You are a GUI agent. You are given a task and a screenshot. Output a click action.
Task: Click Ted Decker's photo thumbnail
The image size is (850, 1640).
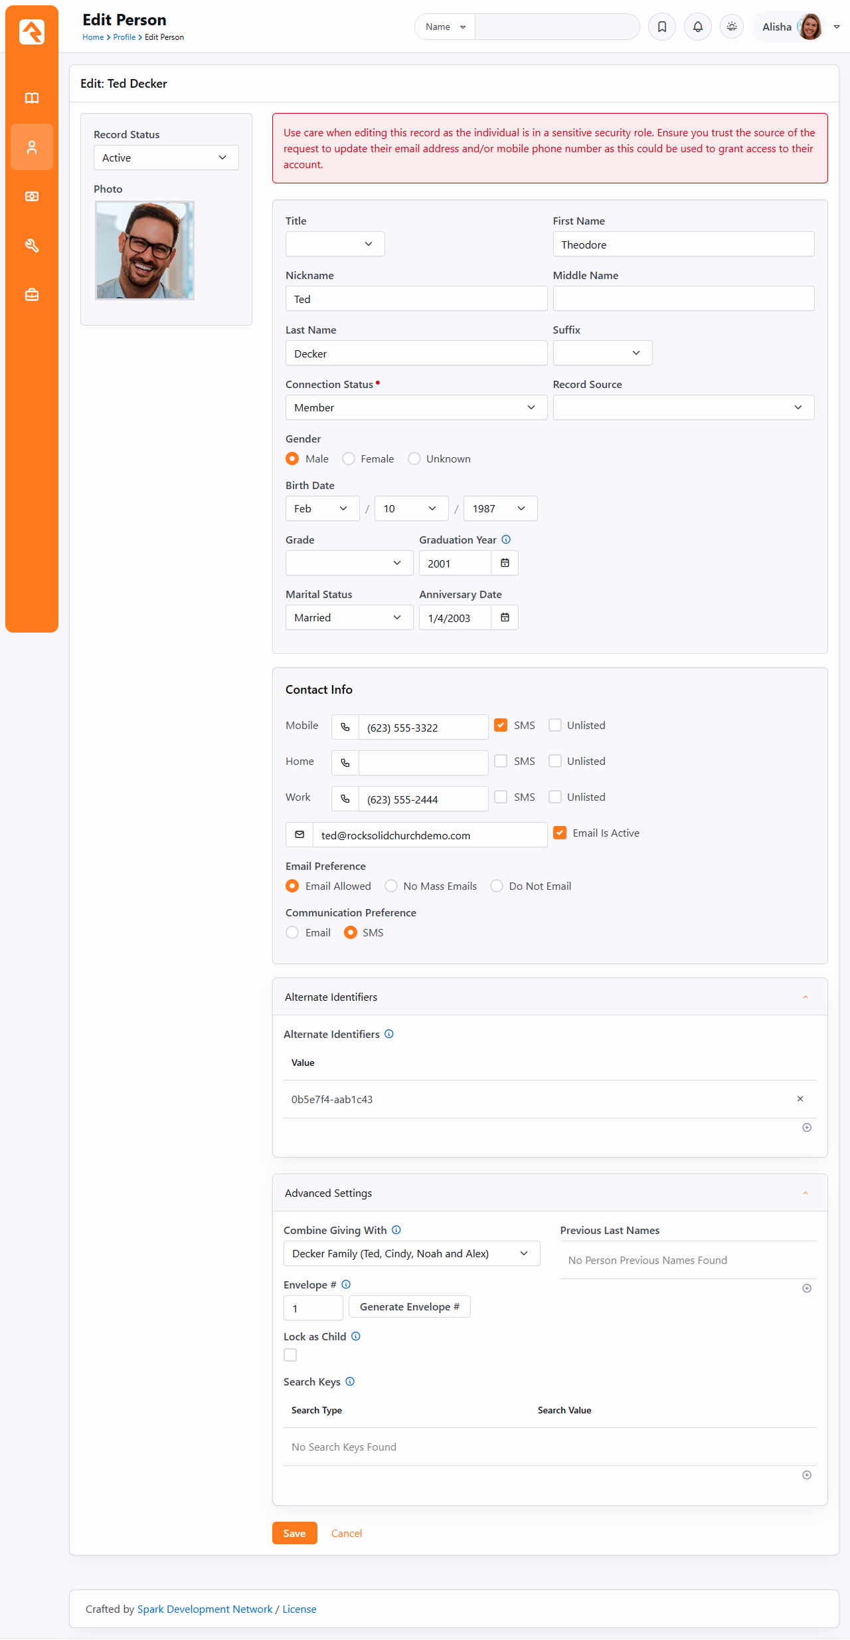coord(145,251)
